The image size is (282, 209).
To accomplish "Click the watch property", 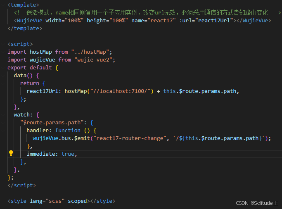I will pyautogui.click(x=22, y=115).
